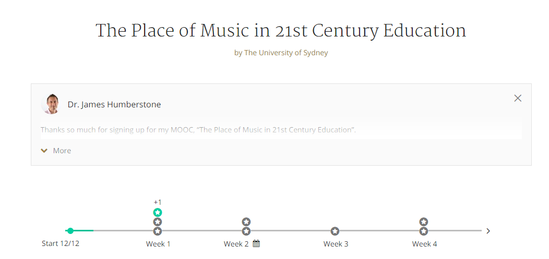This screenshot has height=259, width=549.
Task: Click the bottom star on Week 1 timeline
Action: (x=158, y=231)
